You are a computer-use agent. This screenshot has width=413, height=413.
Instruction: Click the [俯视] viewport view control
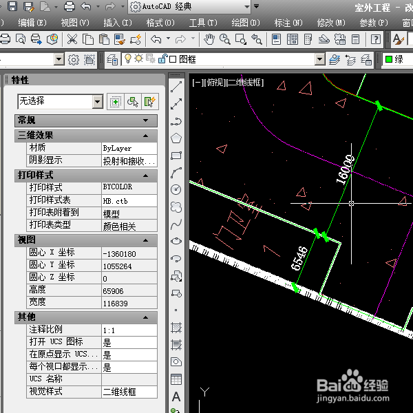pos(215,83)
